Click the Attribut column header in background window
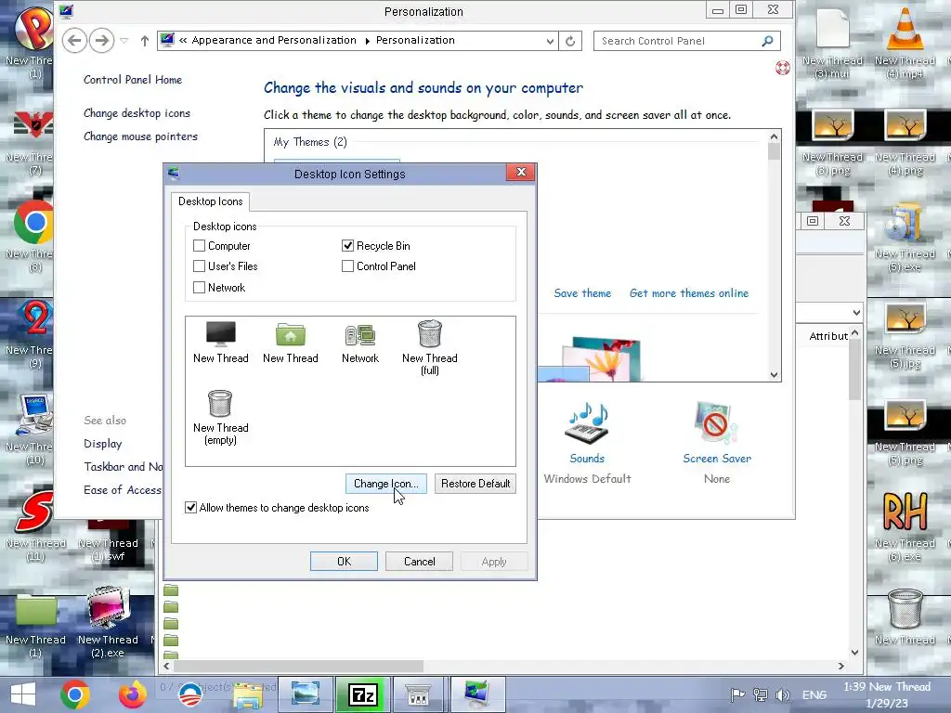 pos(827,336)
